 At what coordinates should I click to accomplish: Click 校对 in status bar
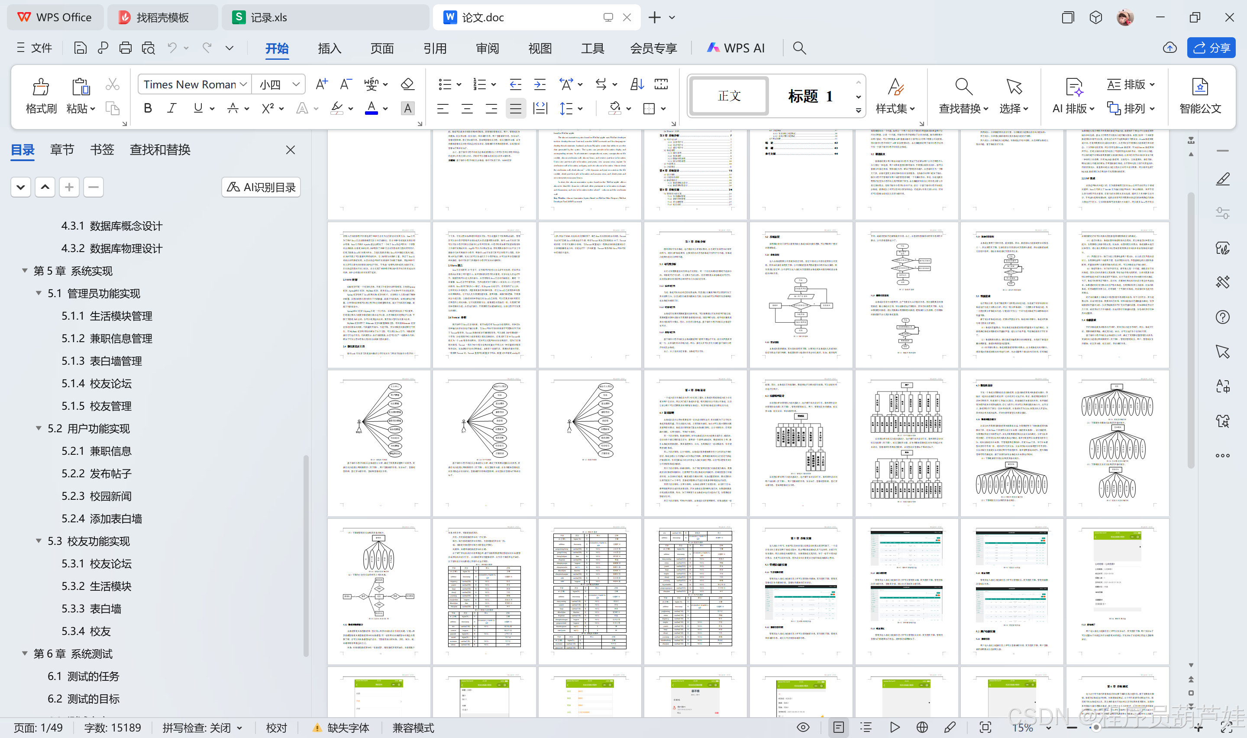(276, 728)
